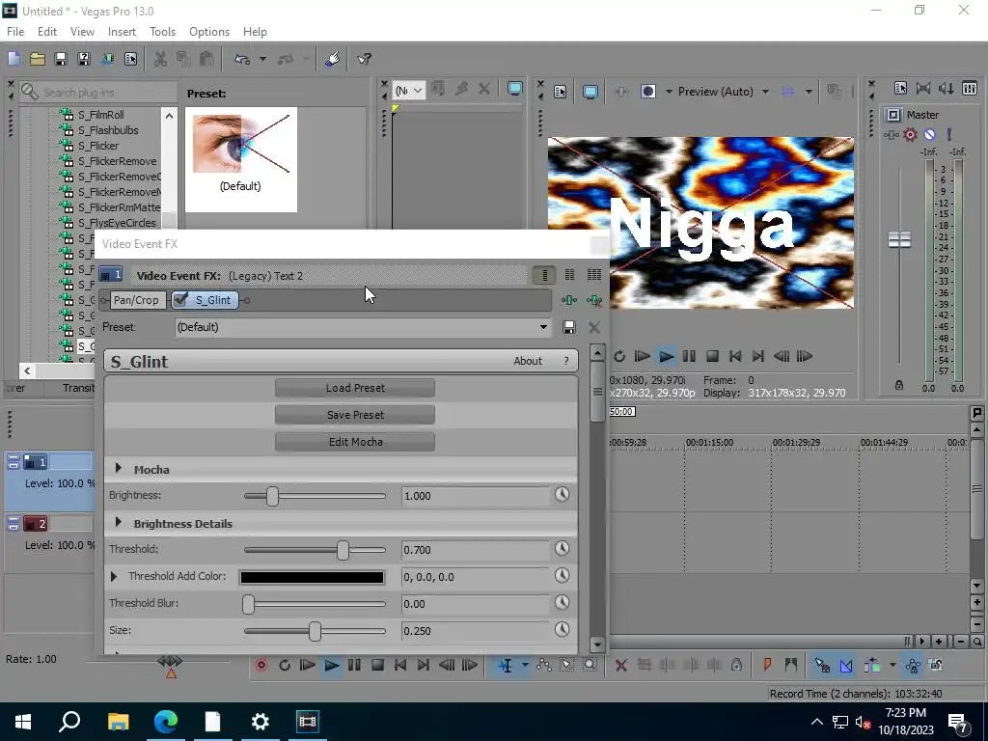Open the View menu
Screen dimensions: 988x741
click(82, 32)
